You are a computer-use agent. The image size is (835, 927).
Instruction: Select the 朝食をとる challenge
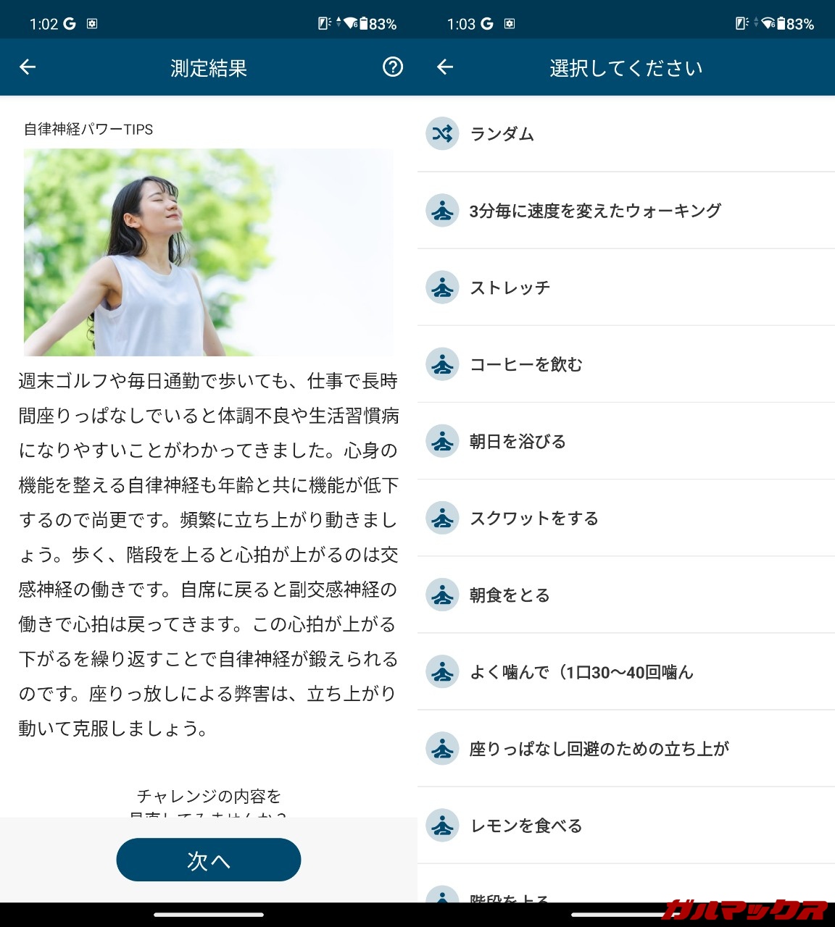pyautogui.click(x=510, y=595)
